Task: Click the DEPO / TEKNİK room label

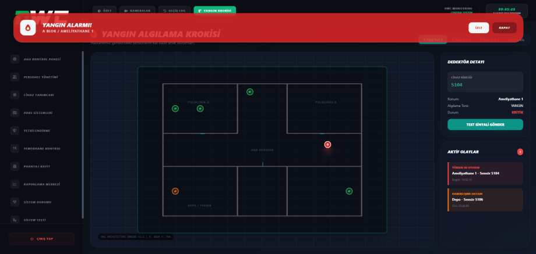Action: (x=200, y=206)
